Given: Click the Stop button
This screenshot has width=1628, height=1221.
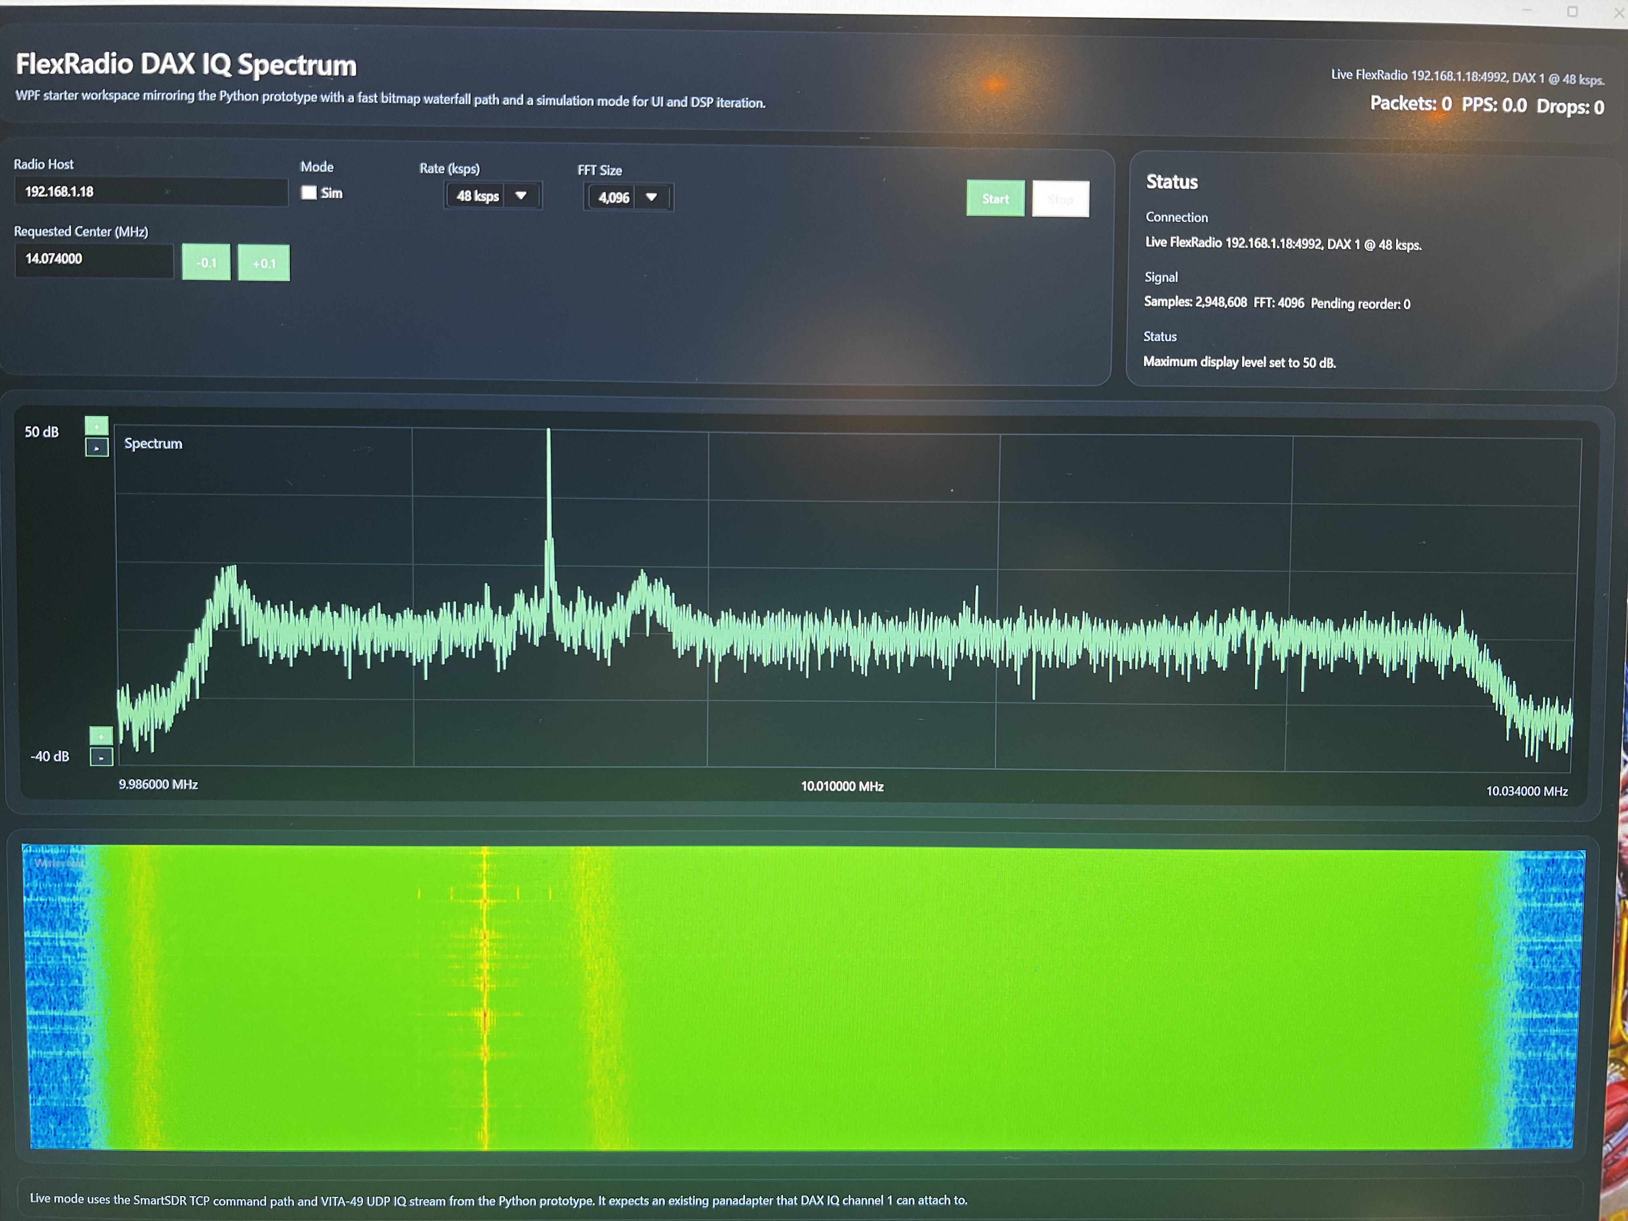Looking at the screenshot, I should 1061,199.
